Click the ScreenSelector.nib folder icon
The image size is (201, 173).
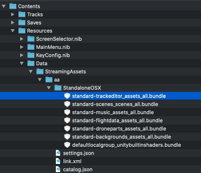click(31, 39)
